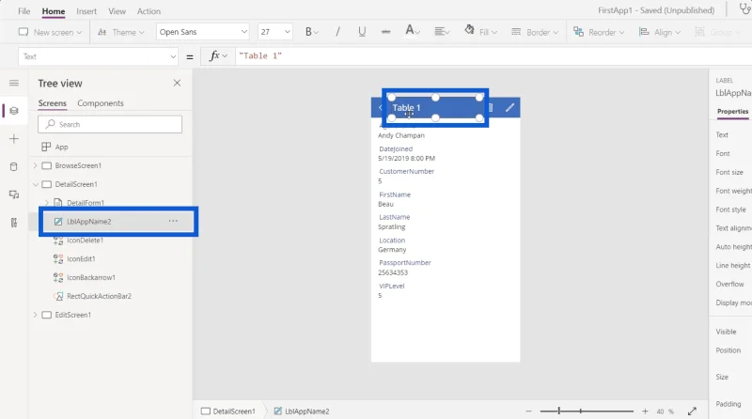
Task: Open the Advanced tools icon
Action: tap(14, 223)
